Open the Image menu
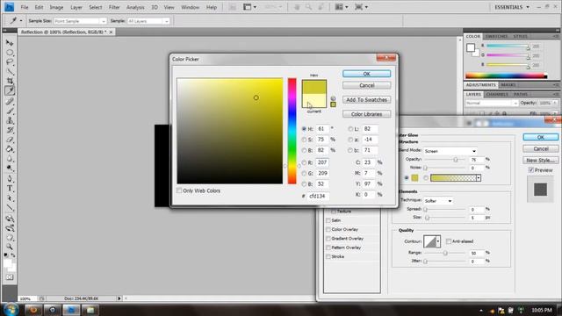562x316 pixels. click(x=56, y=7)
